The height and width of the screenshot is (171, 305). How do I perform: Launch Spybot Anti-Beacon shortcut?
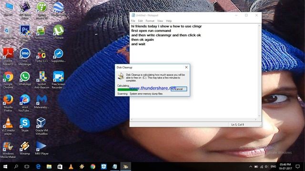click(x=41, y=80)
